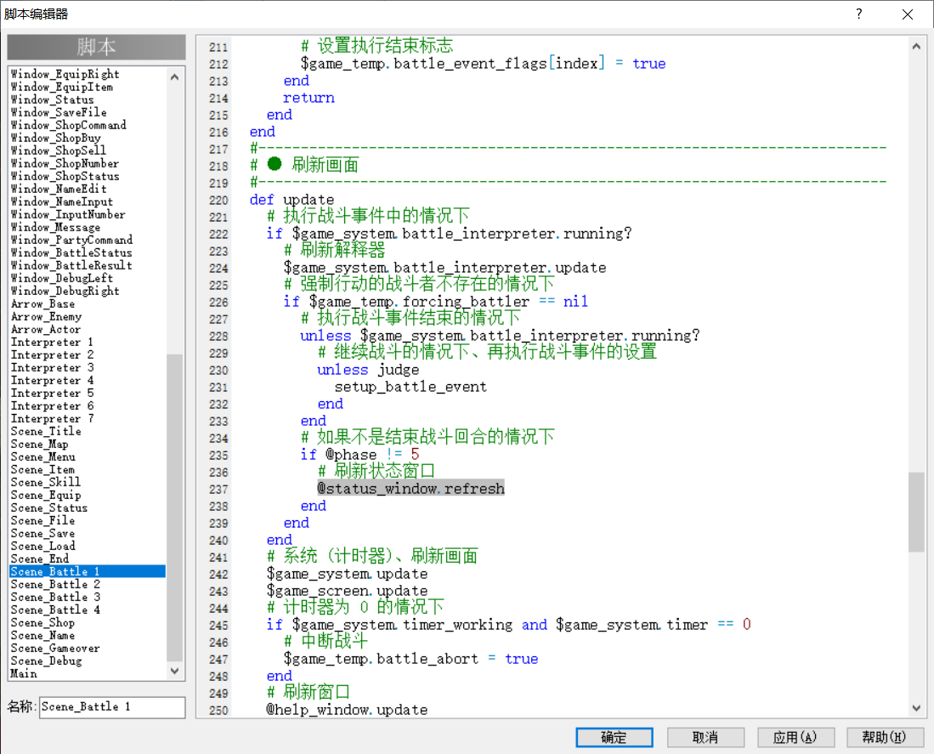Select Scene_Battle 3 in script list

click(x=88, y=598)
